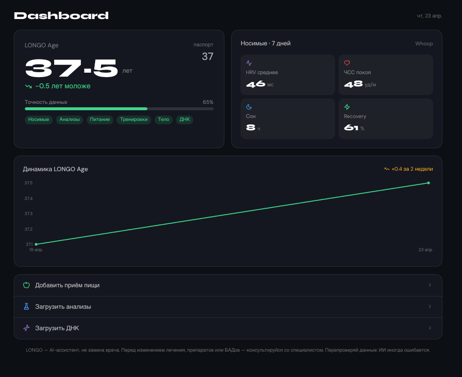
Task: Click the lightning bolt Recovery icon
Action: (347, 107)
